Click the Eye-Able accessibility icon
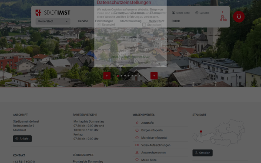261x163 pixels. [x=197, y=13]
